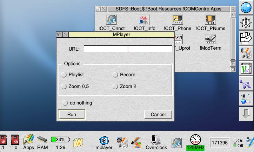
Task: Select the Record option
Action: pos(116,75)
